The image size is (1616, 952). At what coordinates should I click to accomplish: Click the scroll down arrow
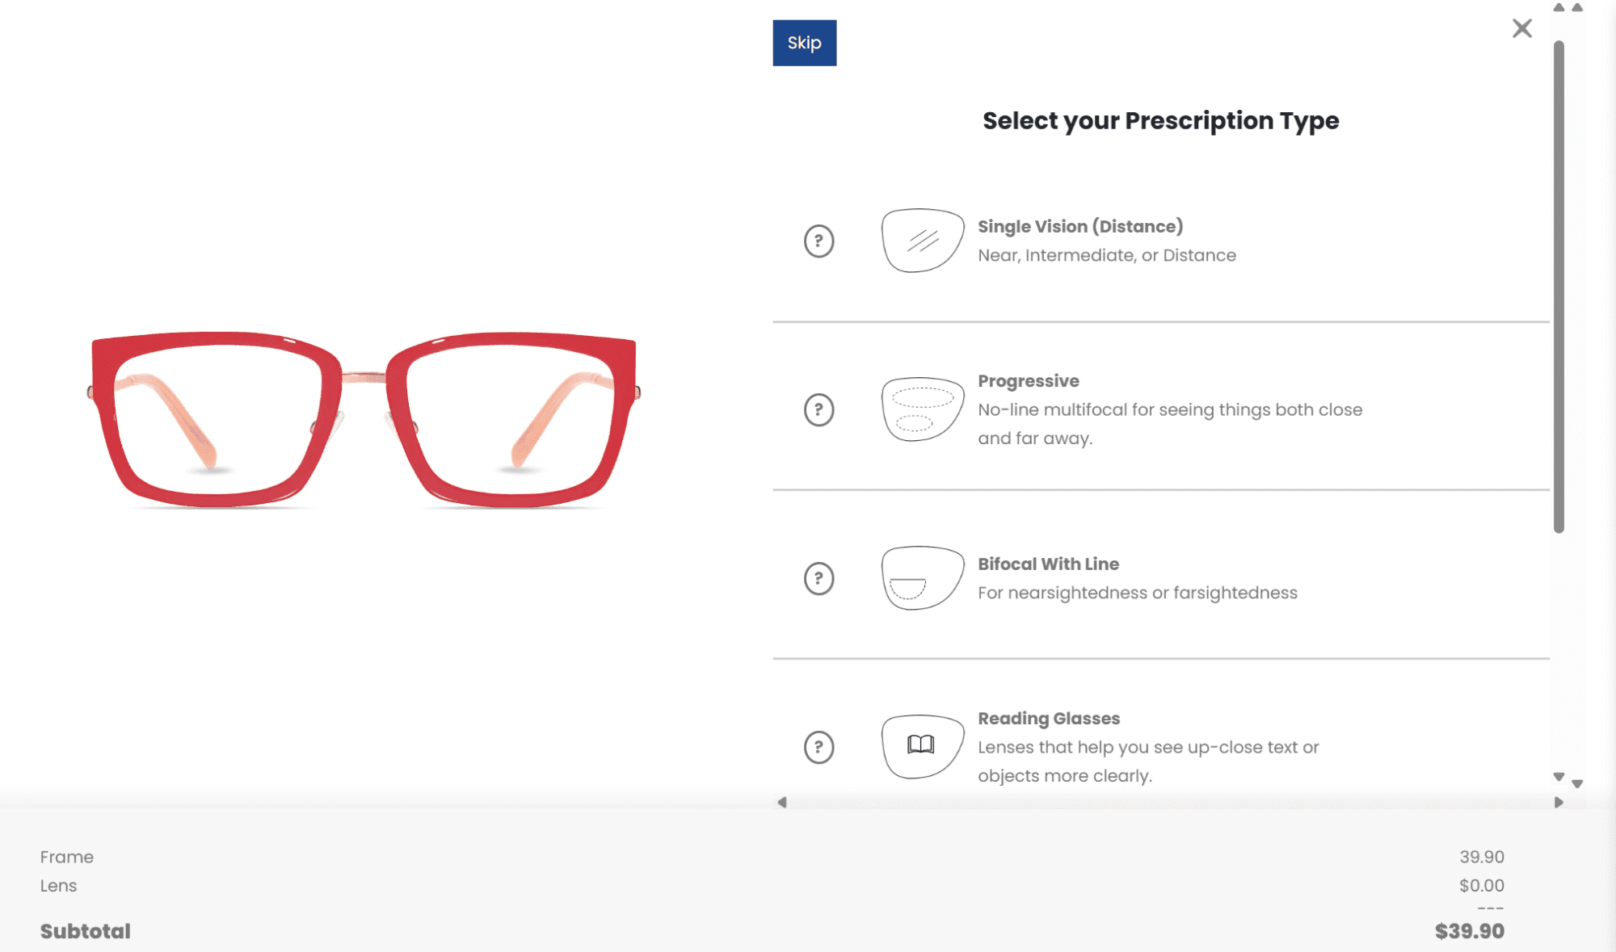[x=1559, y=777]
